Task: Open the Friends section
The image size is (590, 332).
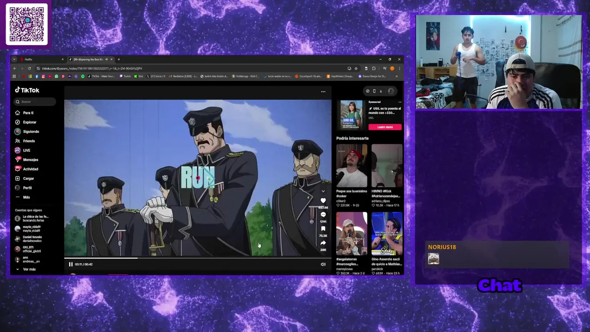Action: 25,141
